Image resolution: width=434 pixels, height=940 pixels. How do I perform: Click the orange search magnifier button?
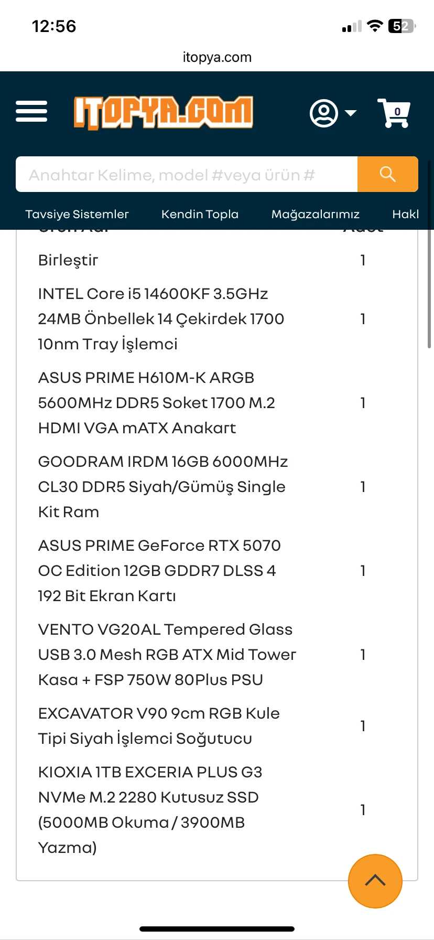(387, 174)
